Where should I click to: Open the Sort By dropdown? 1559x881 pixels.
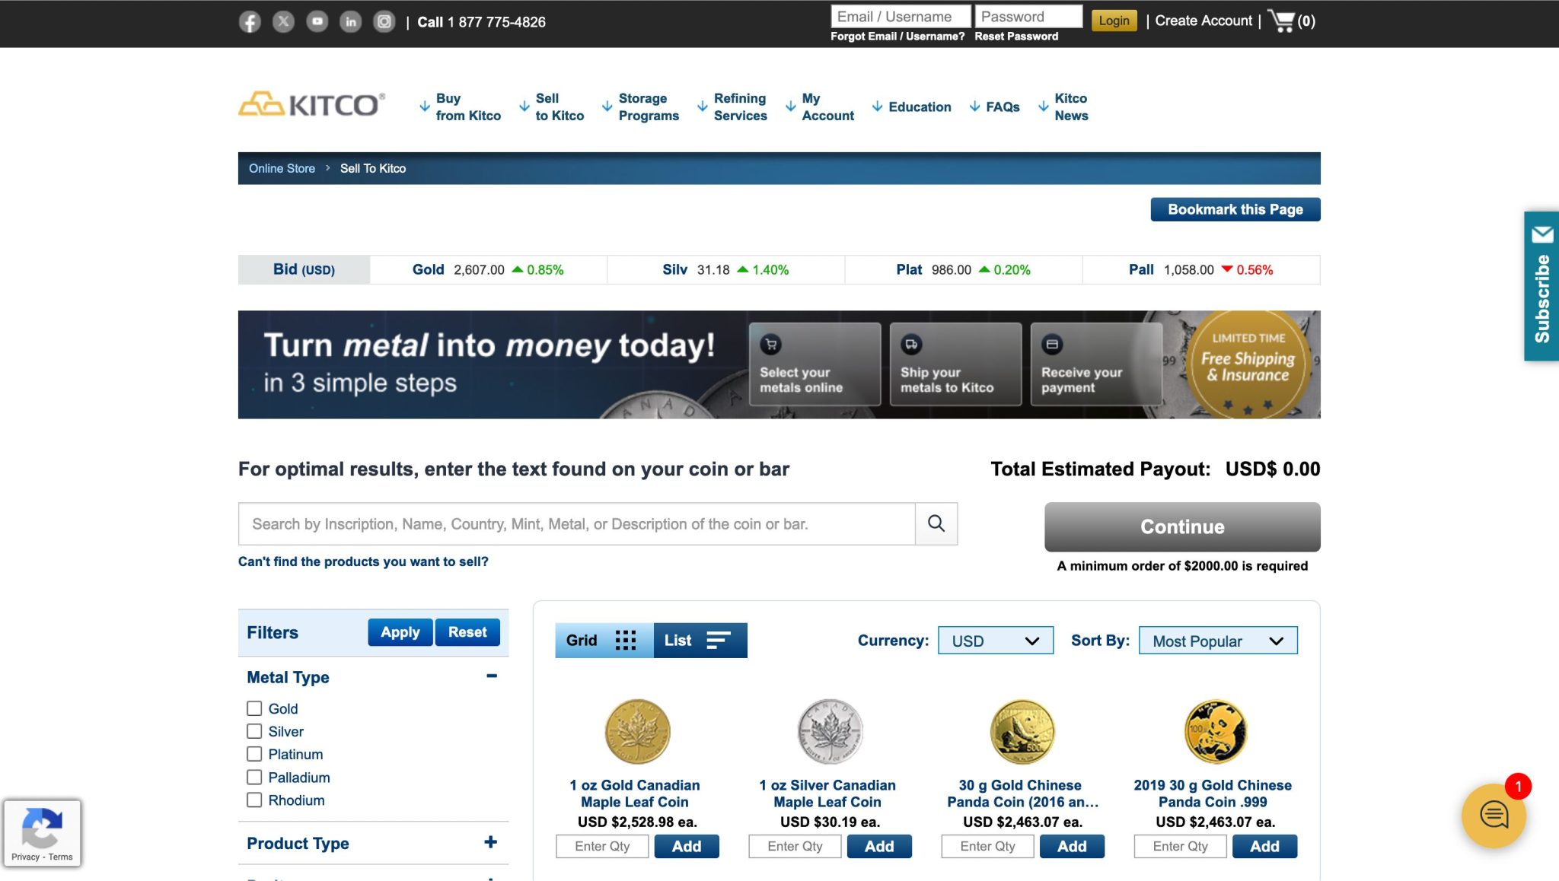1216,640
